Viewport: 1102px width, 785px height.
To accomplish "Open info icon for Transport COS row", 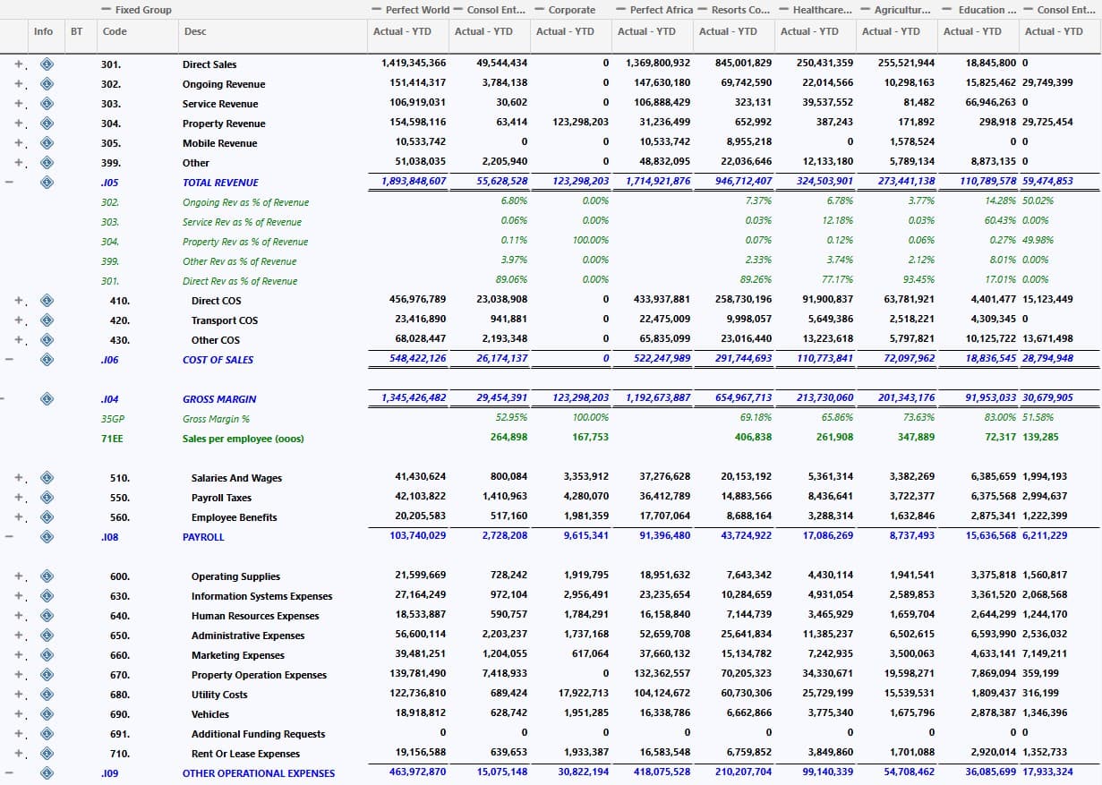I will 47,320.
